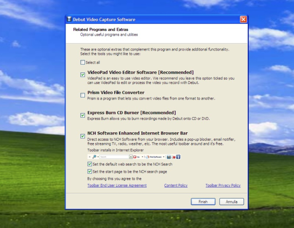The height and width of the screenshot is (228, 294).
Task: Click the Annulla cancel button
Action: pyautogui.click(x=231, y=201)
